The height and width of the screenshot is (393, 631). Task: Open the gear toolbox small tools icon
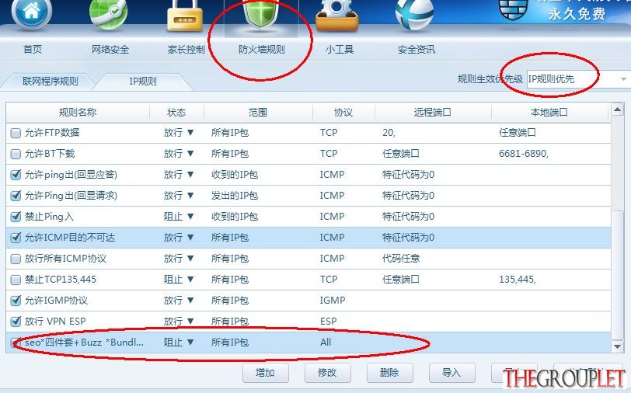[x=337, y=16]
